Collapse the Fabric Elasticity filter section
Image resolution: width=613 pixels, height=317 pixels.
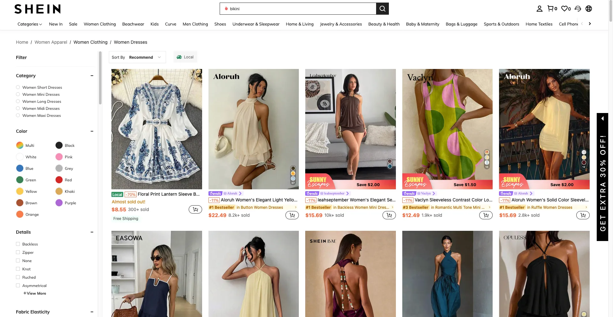click(x=92, y=312)
